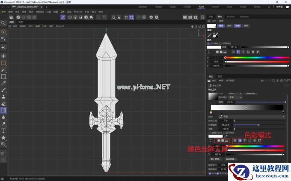
Task: Select the dashed rectangle selection tool
Action: point(3,63)
